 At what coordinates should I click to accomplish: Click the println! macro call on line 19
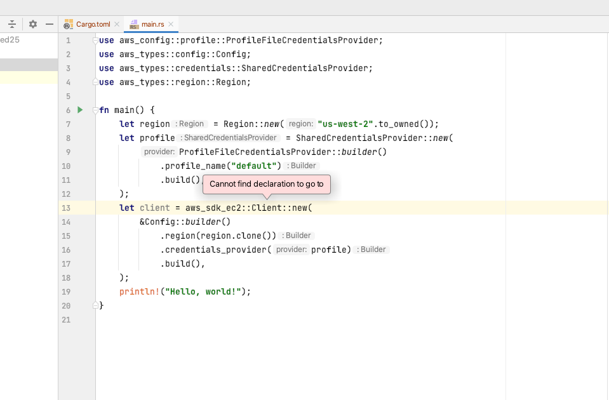click(x=136, y=291)
